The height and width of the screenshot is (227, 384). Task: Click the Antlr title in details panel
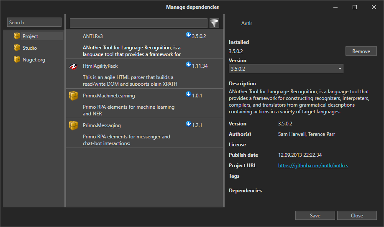247,23
